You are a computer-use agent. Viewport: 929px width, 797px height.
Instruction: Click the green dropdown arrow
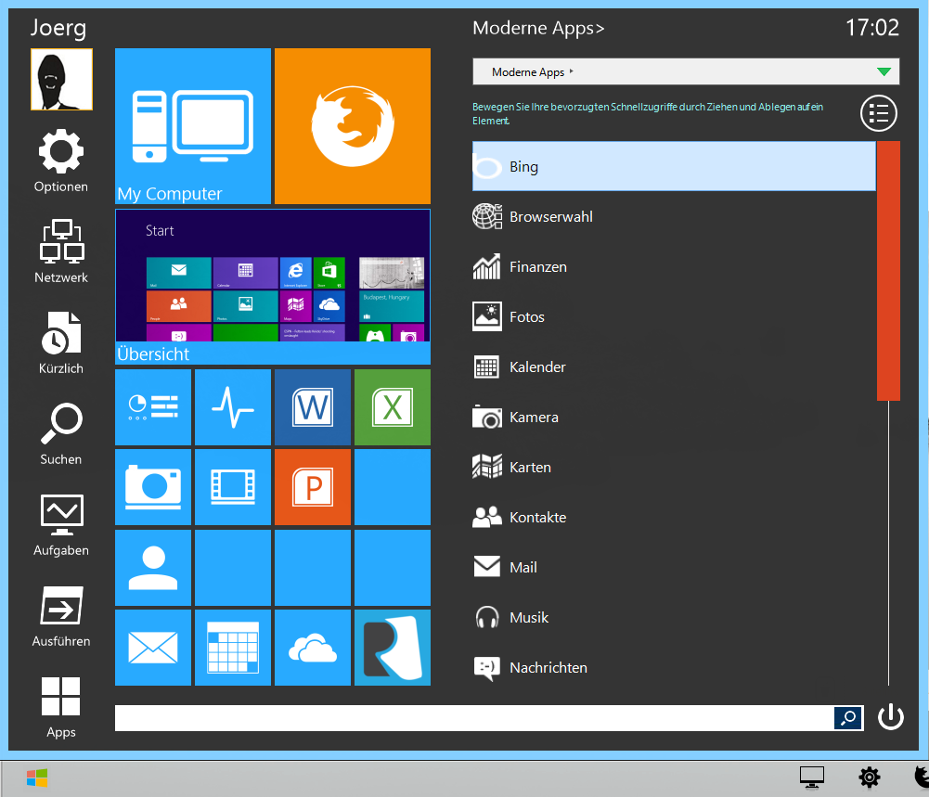click(x=884, y=71)
